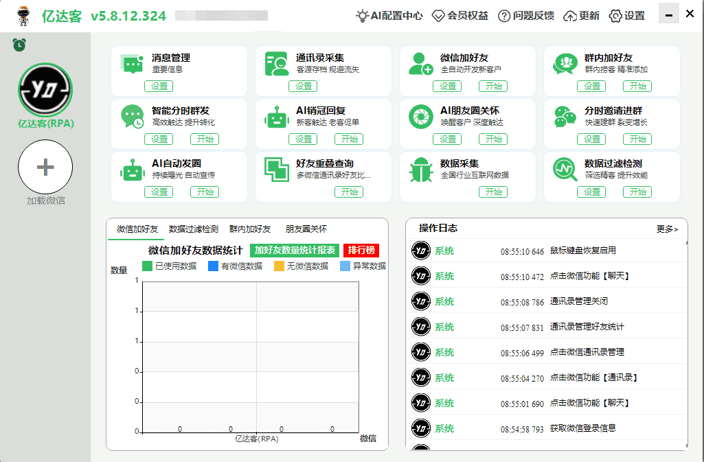
Task: Click avatar on 获取微信登录信息 log row
Action: coord(421,428)
